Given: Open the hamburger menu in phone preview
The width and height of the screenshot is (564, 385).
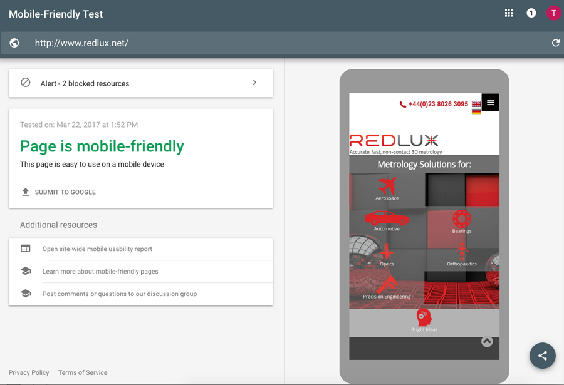Looking at the screenshot, I should coord(490,103).
